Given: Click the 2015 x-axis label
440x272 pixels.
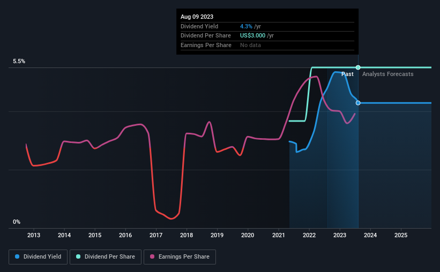Looking at the screenshot, I should pyautogui.click(x=95, y=235).
